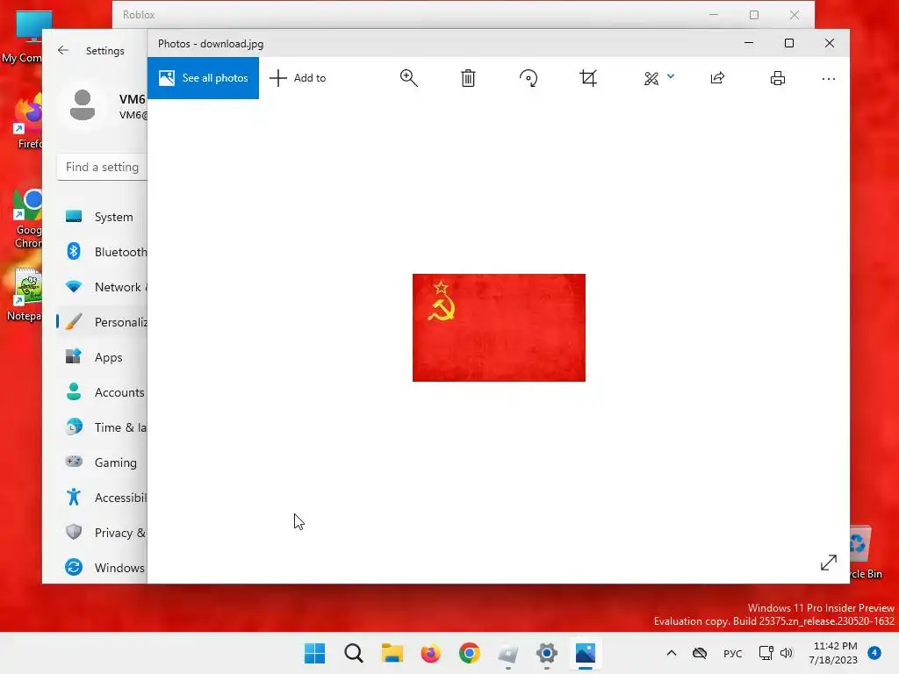Open the Crop tool in Photos

click(588, 78)
